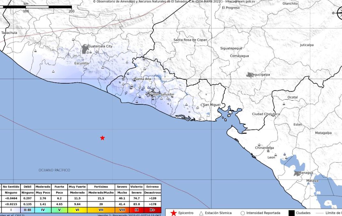Click the OCÉANO PACÍFICO label
Image resolution: width=342 pixels, height=216 pixels.
click(54, 170)
